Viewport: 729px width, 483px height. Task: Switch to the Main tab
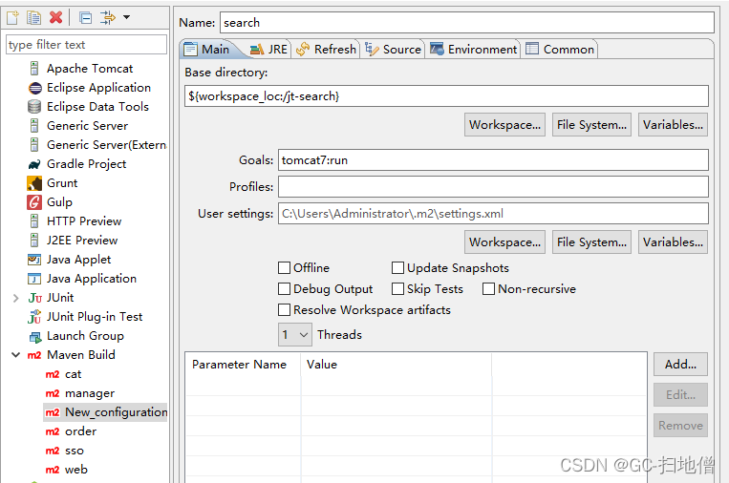pyautogui.click(x=208, y=50)
